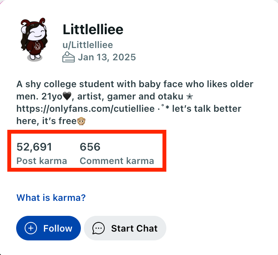
Task: Follow the user Littlelliee
Action: pos(48,228)
